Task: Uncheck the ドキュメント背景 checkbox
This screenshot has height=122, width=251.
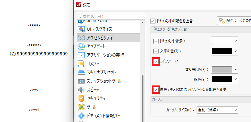Action: coord(156,41)
